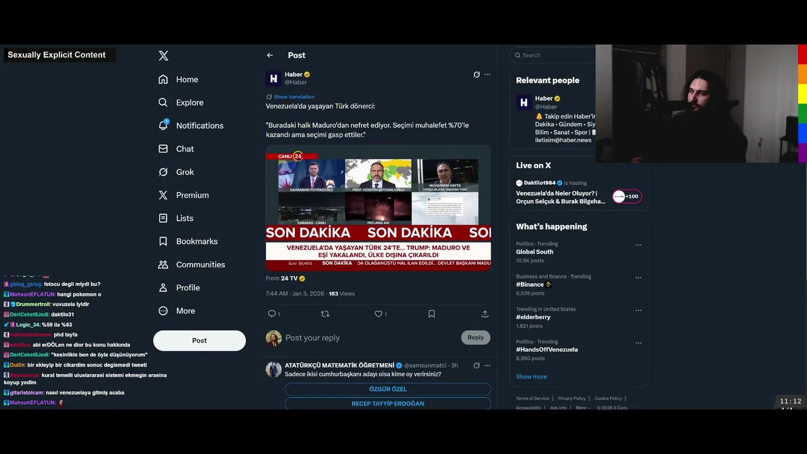Bookmark the post with the bookmark icon
Viewport: 807px width, 454px height.
click(432, 314)
